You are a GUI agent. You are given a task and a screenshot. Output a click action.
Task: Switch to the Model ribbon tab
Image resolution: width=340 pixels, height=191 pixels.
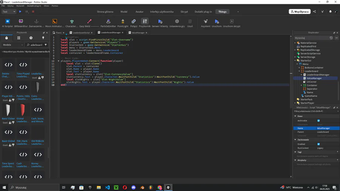click(124, 12)
